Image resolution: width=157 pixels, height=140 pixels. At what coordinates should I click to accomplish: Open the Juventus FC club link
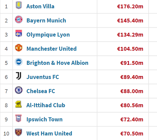43,77
